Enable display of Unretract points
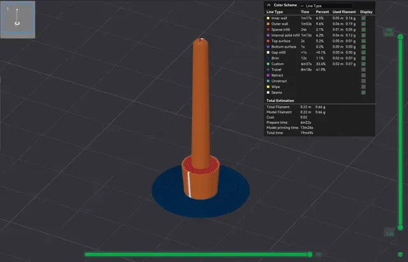Image resolution: width=408 pixels, height=262 pixels. (363, 81)
